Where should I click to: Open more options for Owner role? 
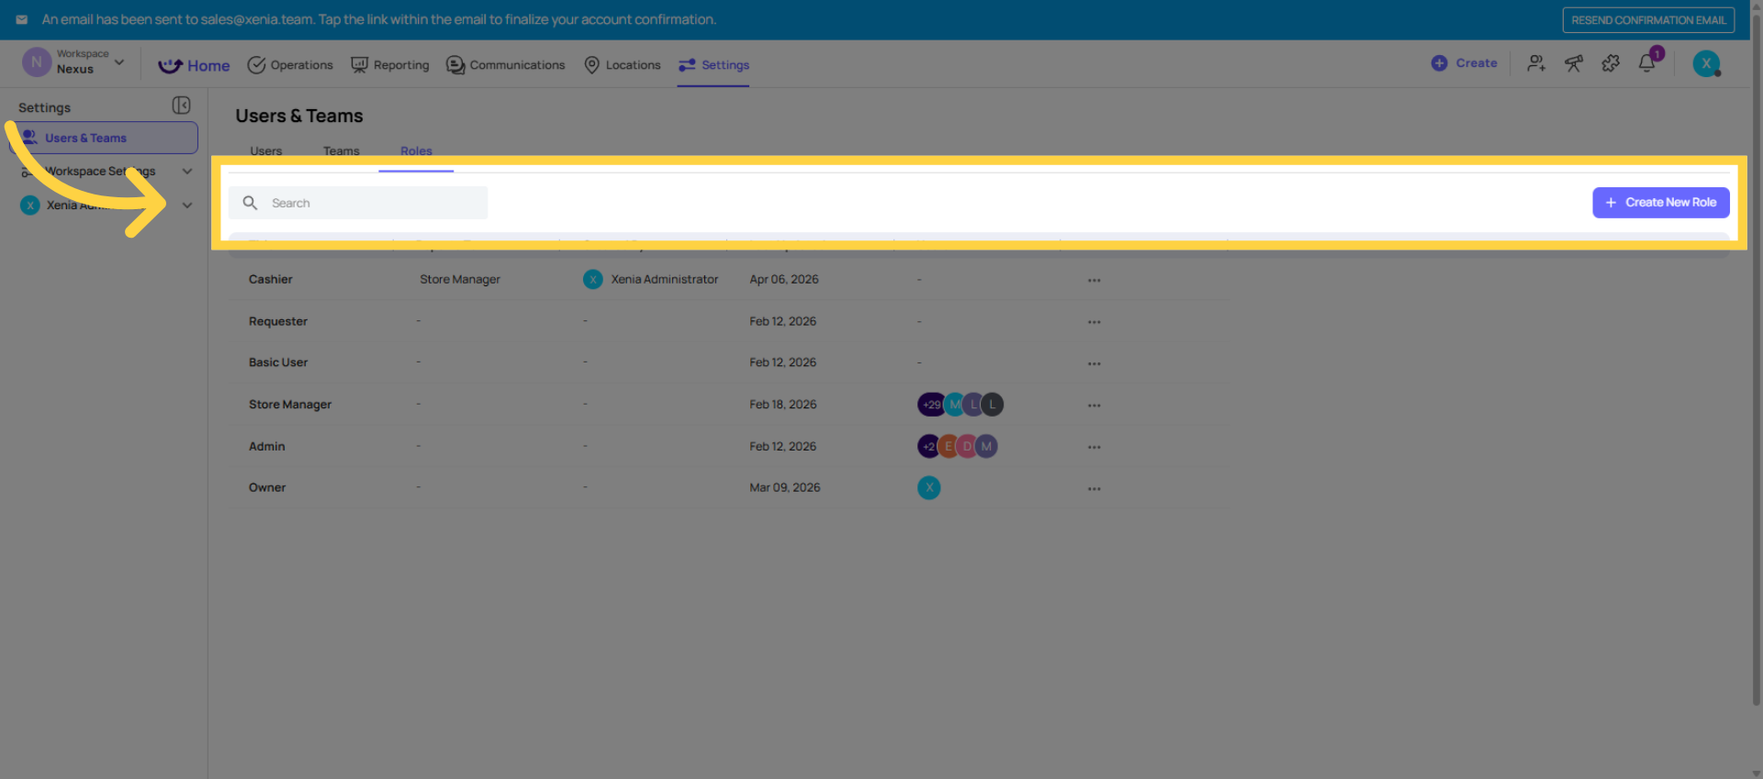[x=1094, y=488]
